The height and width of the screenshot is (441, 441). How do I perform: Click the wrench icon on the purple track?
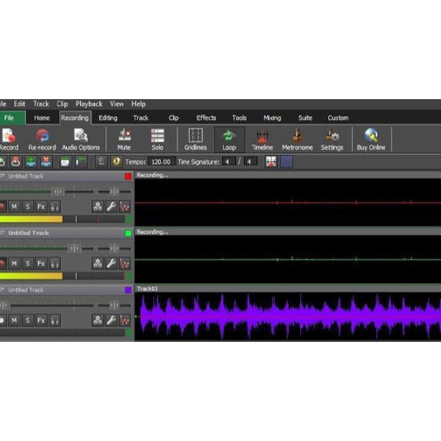click(111, 320)
